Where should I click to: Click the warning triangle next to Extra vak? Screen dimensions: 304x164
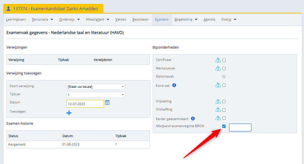pyautogui.click(x=218, y=85)
